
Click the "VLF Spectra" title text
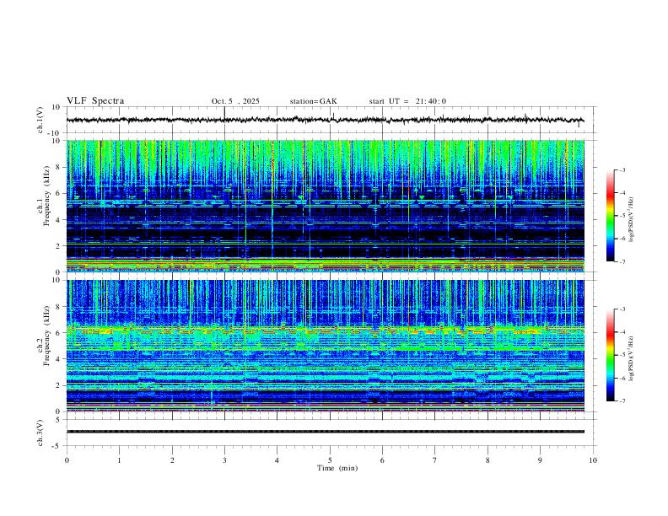coord(95,101)
